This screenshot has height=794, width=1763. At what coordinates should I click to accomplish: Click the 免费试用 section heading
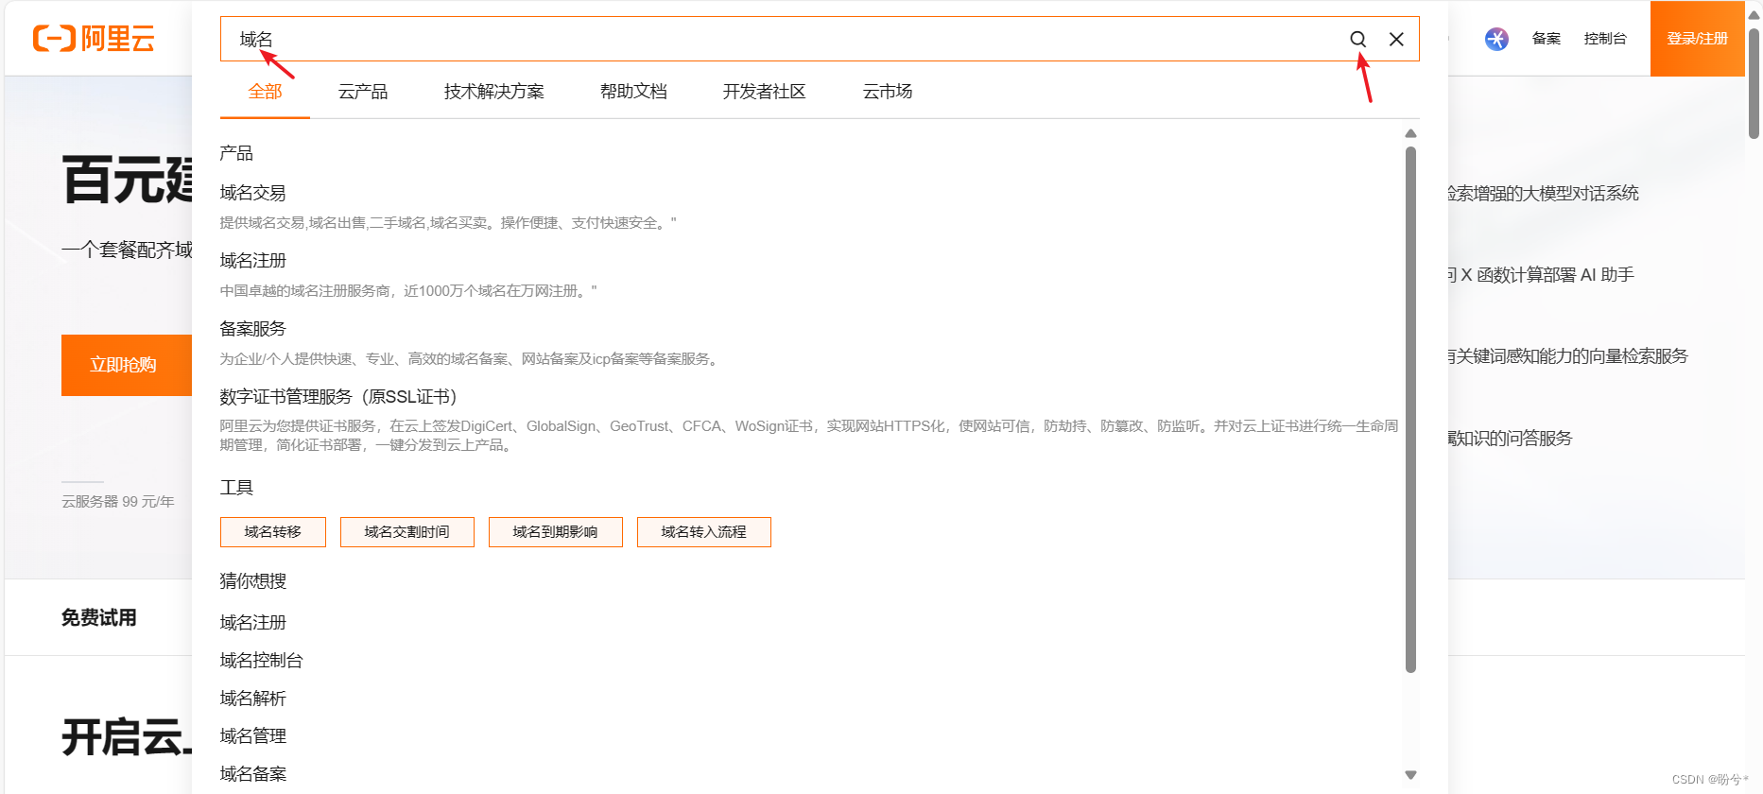coord(99,618)
